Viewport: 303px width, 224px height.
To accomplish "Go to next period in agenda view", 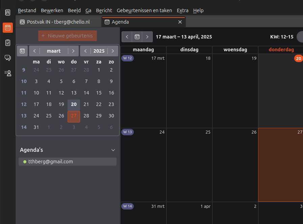I will pyautogui.click(x=147, y=37).
